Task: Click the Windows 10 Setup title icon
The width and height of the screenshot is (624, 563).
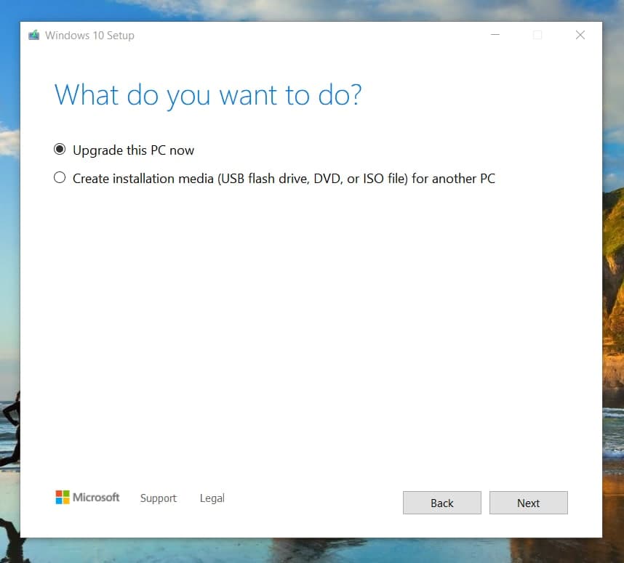Action: point(34,35)
